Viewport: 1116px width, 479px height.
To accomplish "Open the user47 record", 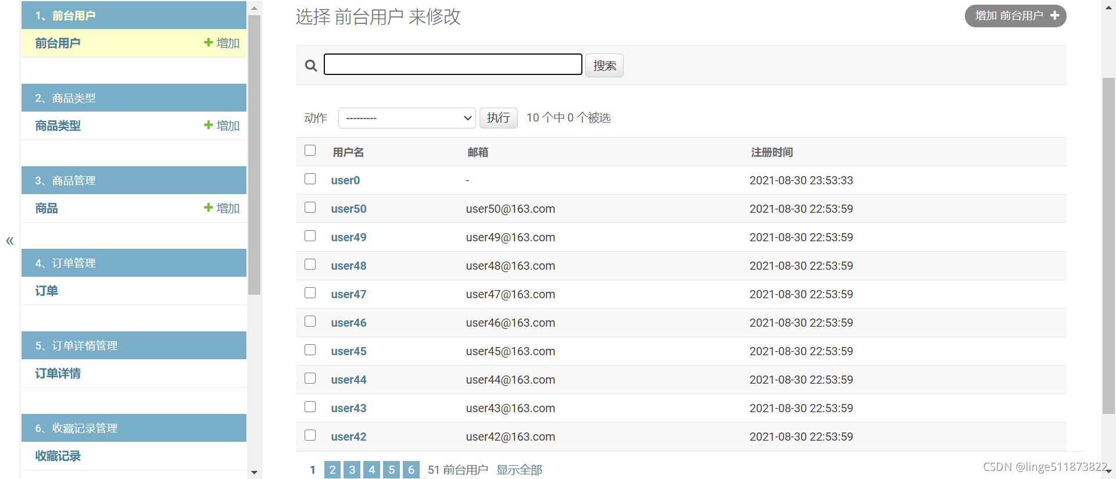I will pyautogui.click(x=349, y=294).
